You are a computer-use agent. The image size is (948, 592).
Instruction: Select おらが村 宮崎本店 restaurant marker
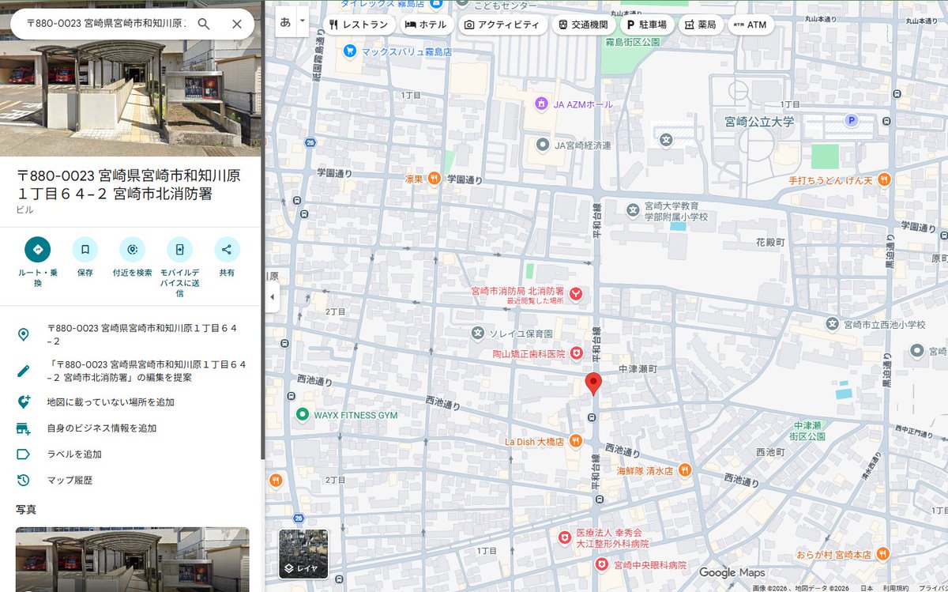coord(882,553)
